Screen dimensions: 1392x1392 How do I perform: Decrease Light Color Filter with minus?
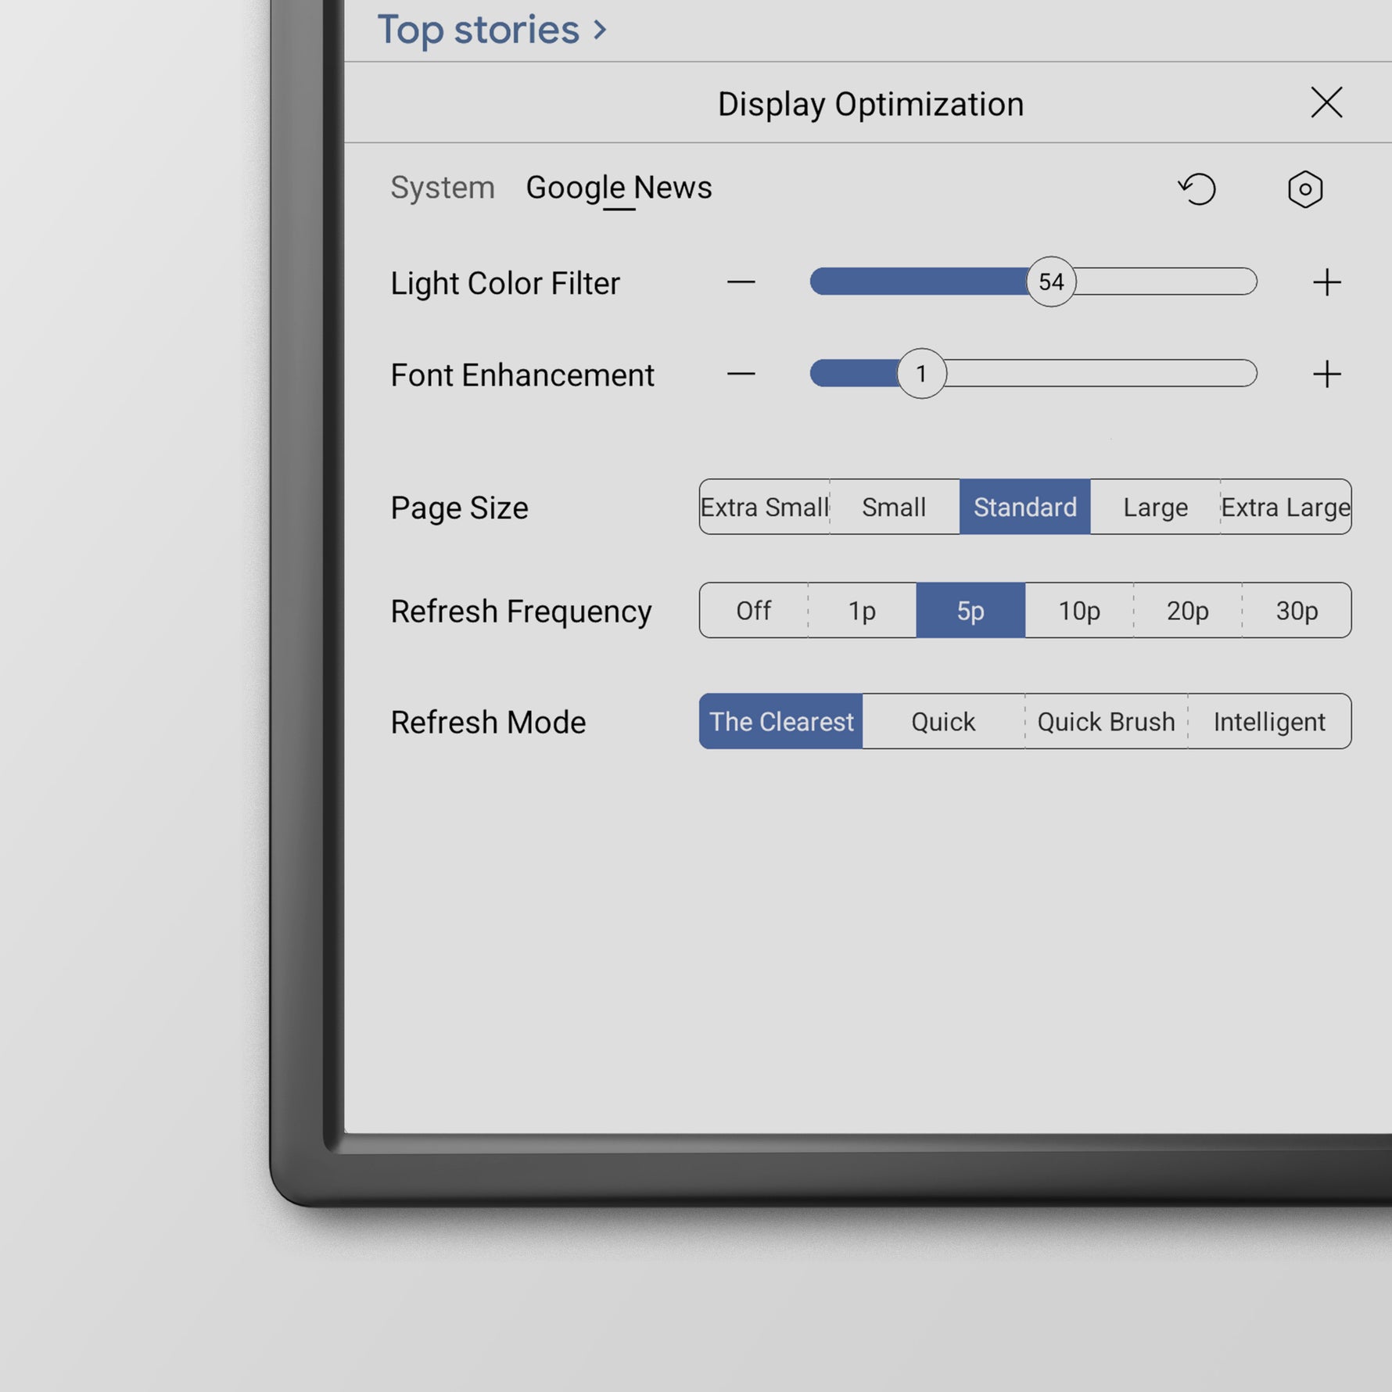(x=741, y=282)
